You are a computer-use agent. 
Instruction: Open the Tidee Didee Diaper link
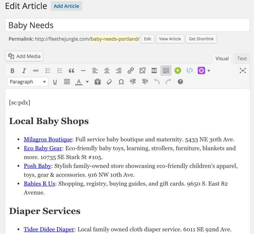(x=49, y=229)
